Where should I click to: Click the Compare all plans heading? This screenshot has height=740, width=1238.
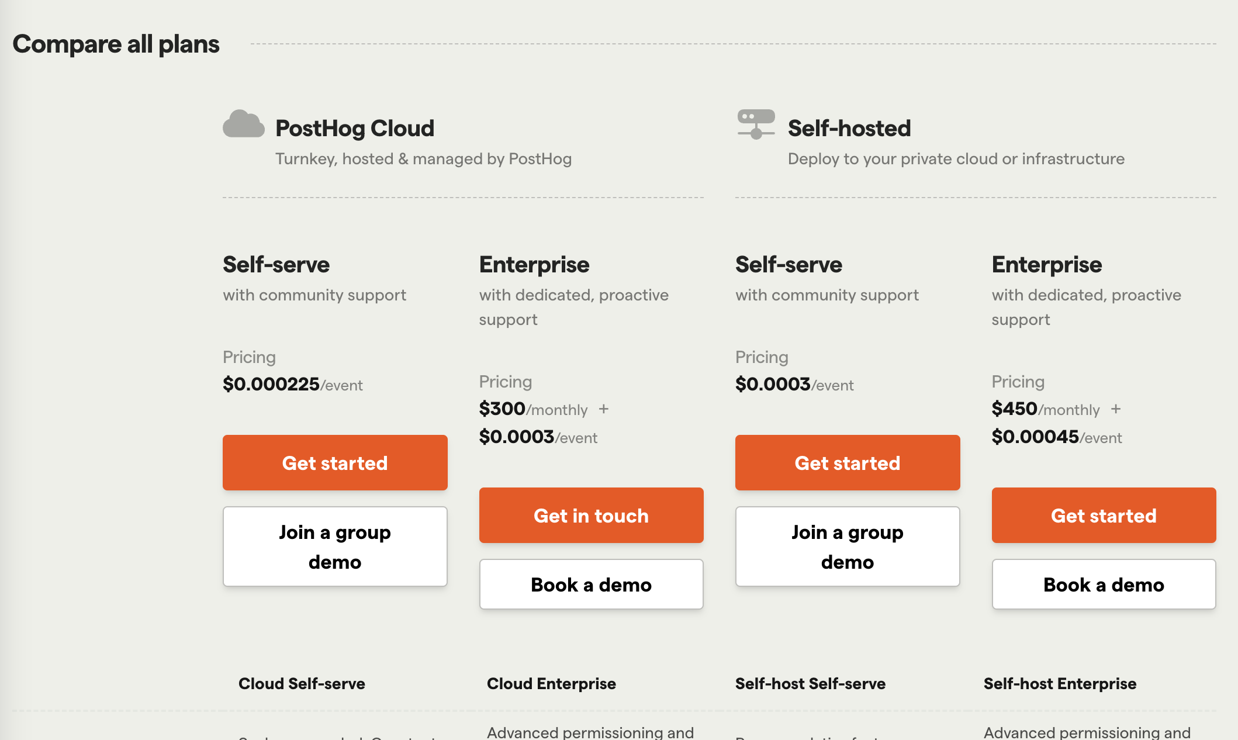[116, 44]
